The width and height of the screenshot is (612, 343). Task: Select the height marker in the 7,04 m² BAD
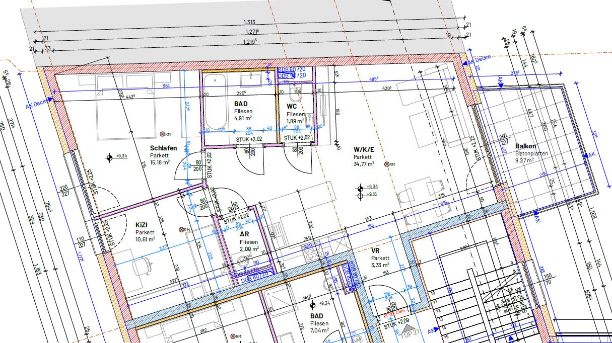(312, 304)
